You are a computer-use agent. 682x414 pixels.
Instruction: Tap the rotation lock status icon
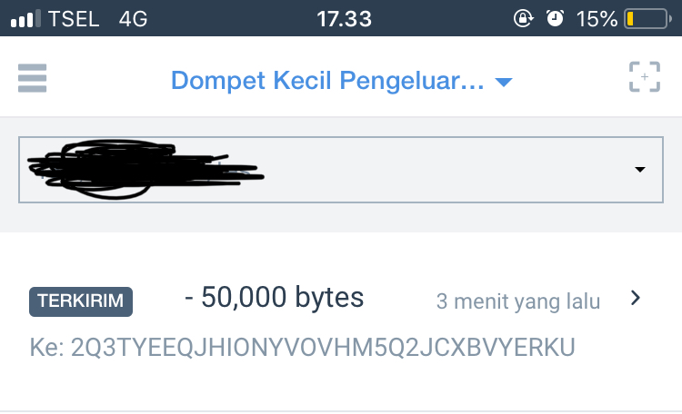pyautogui.click(x=523, y=19)
